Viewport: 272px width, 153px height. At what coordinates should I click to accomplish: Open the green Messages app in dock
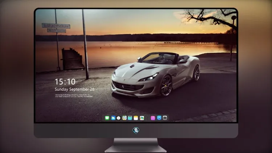tap(107, 118)
